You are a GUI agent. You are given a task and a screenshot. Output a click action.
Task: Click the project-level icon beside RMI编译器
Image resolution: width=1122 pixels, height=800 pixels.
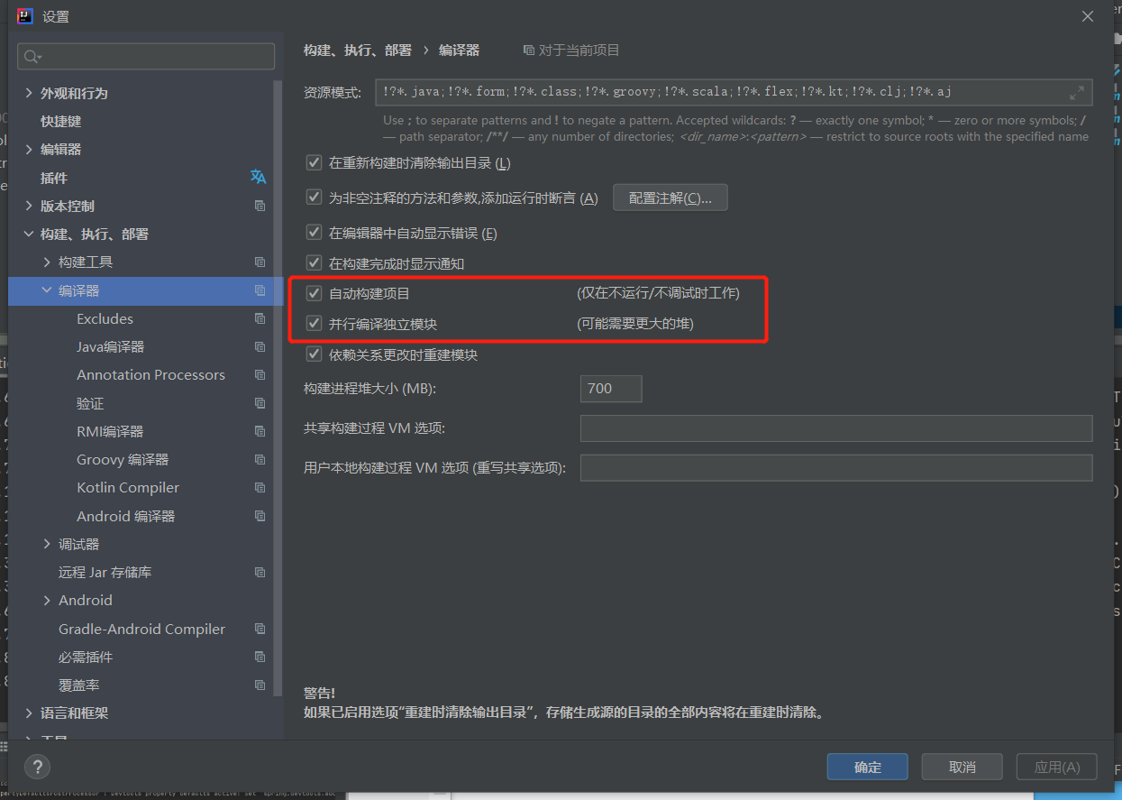260,431
